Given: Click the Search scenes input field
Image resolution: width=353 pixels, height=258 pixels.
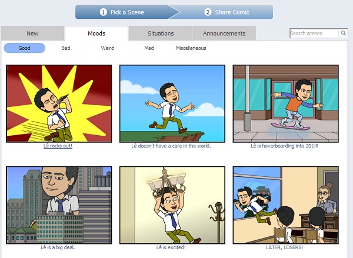Looking at the screenshot, I should [x=314, y=33].
